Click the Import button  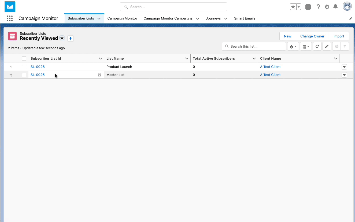click(339, 36)
